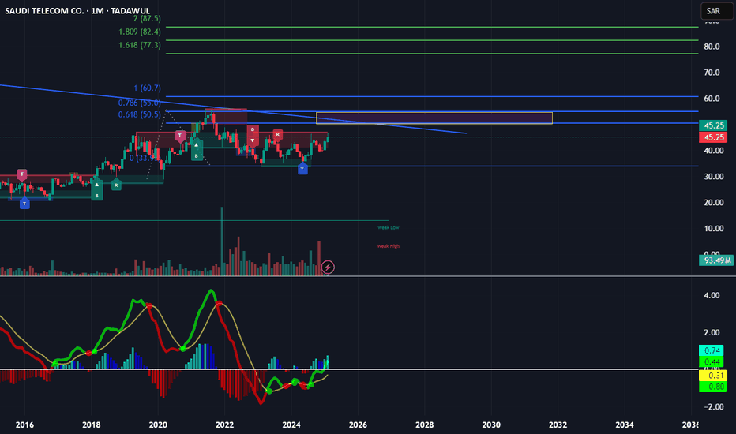This screenshot has height=434, width=736.
Task: Click the yellow -0.31 indicator value
Action: (713, 376)
